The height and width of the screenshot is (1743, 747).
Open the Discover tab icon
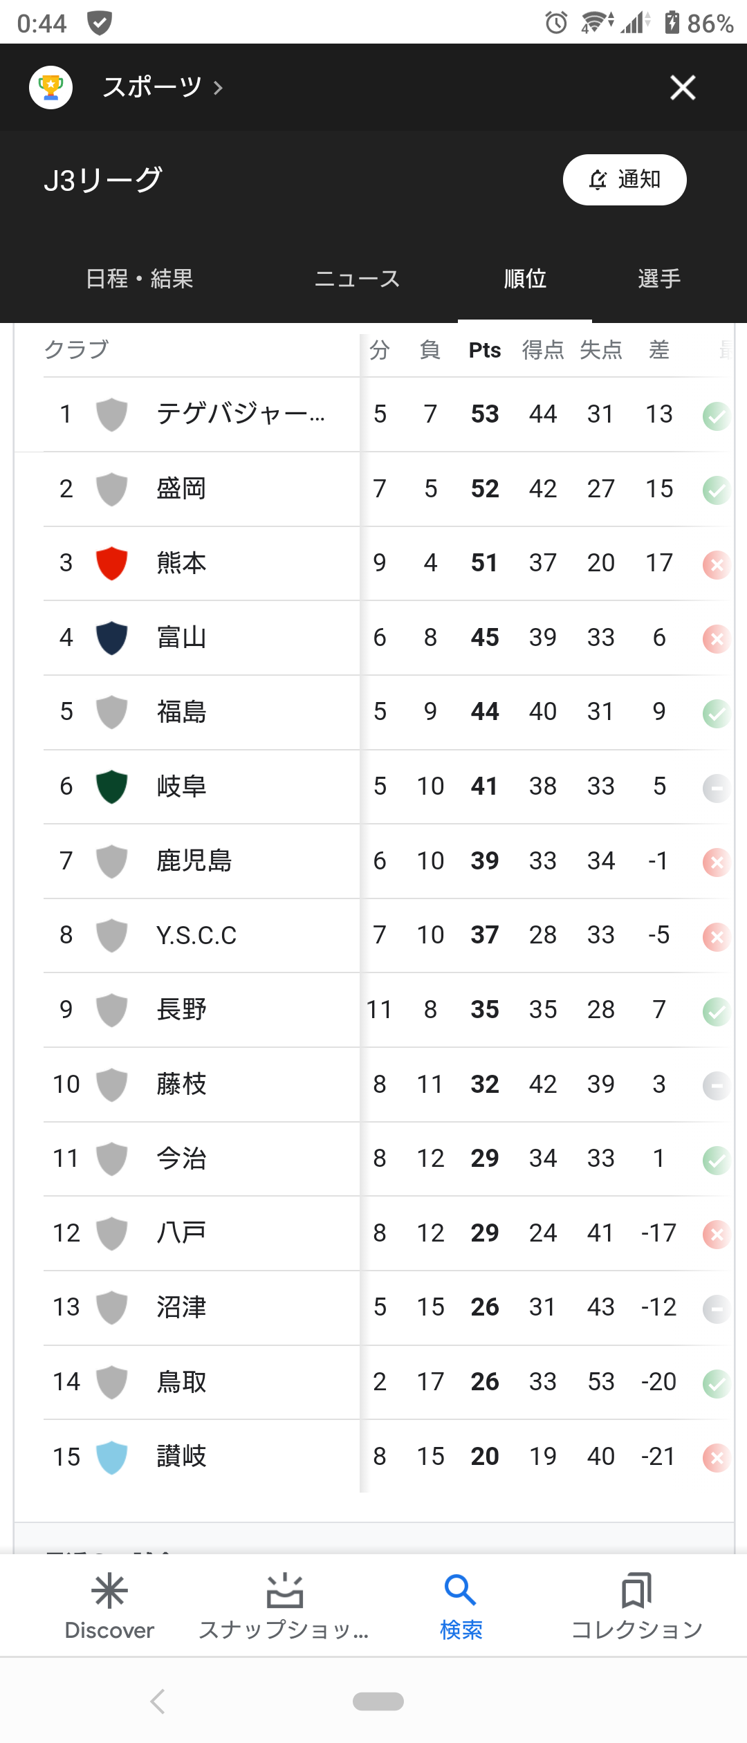[109, 1591]
